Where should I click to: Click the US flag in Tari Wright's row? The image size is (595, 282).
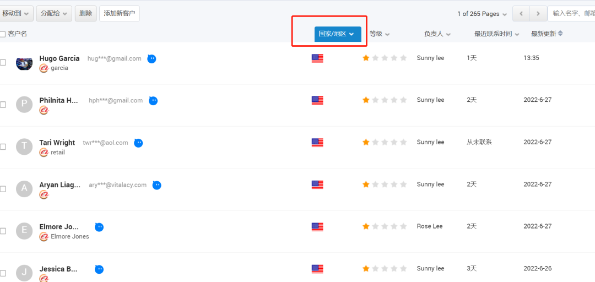point(317,142)
